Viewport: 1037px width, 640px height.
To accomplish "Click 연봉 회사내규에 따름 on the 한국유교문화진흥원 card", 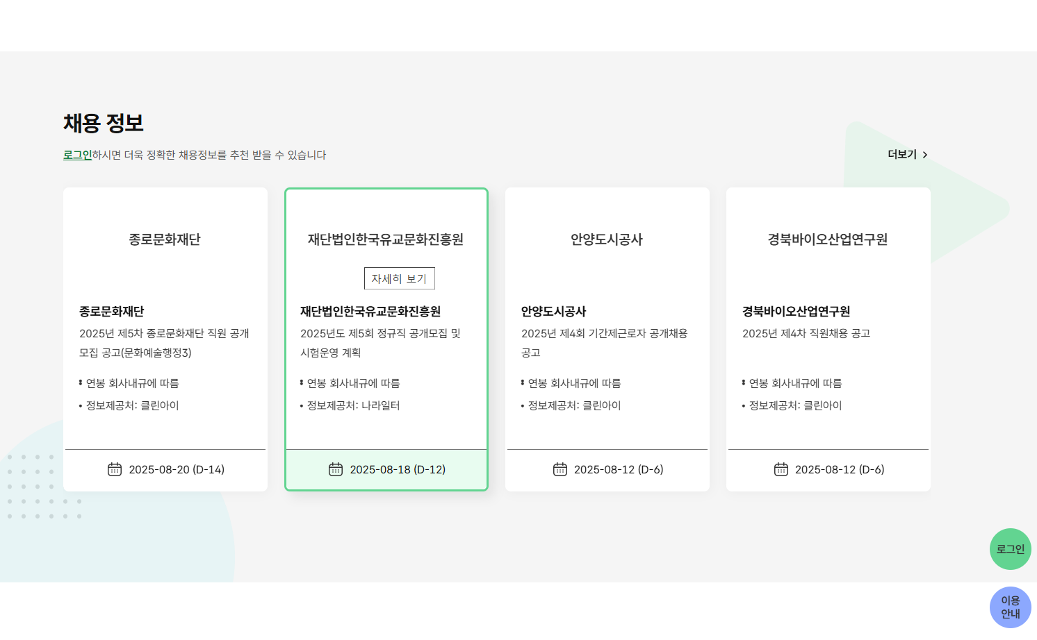I will pyautogui.click(x=354, y=383).
